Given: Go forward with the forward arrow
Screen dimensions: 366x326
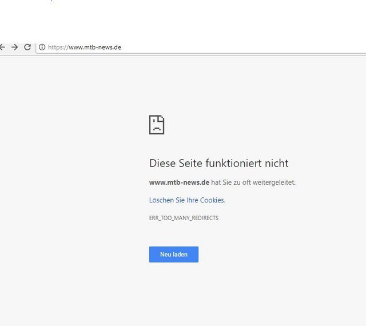Looking at the screenshot, I should tap(15, 47).
